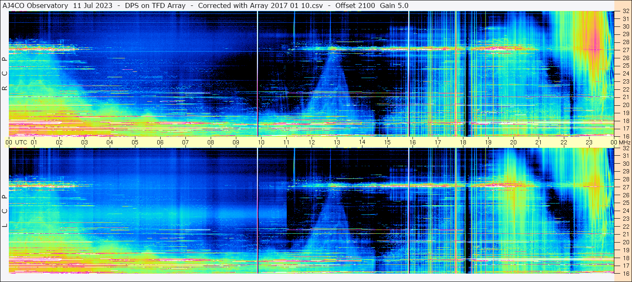Viewport: 632px width, 282px height.
Task: Select the 04 hour mark on UTC axis
Action: (x=110, y=142)
